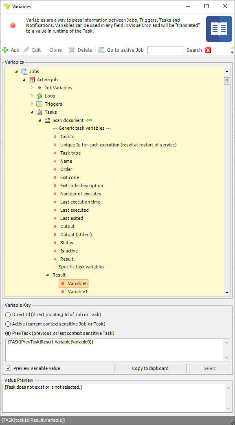This screenshot has width=235, height=425.
Task: Select the Task type variable
Action: (x=70, y=153)
